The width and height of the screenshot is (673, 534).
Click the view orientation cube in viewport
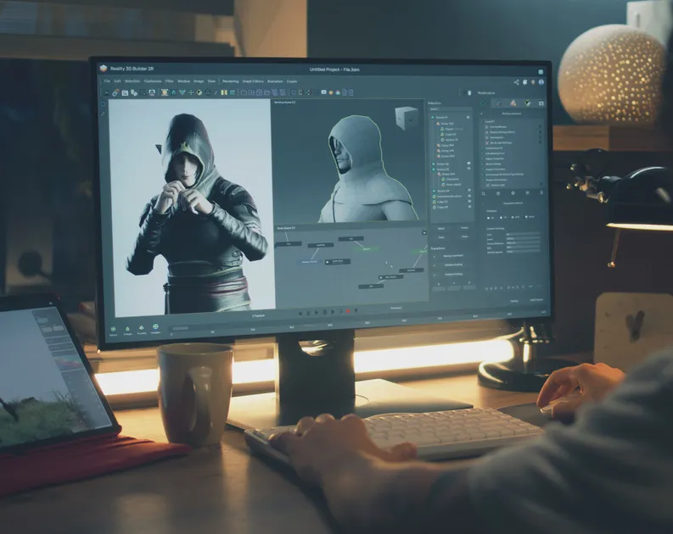407,117
